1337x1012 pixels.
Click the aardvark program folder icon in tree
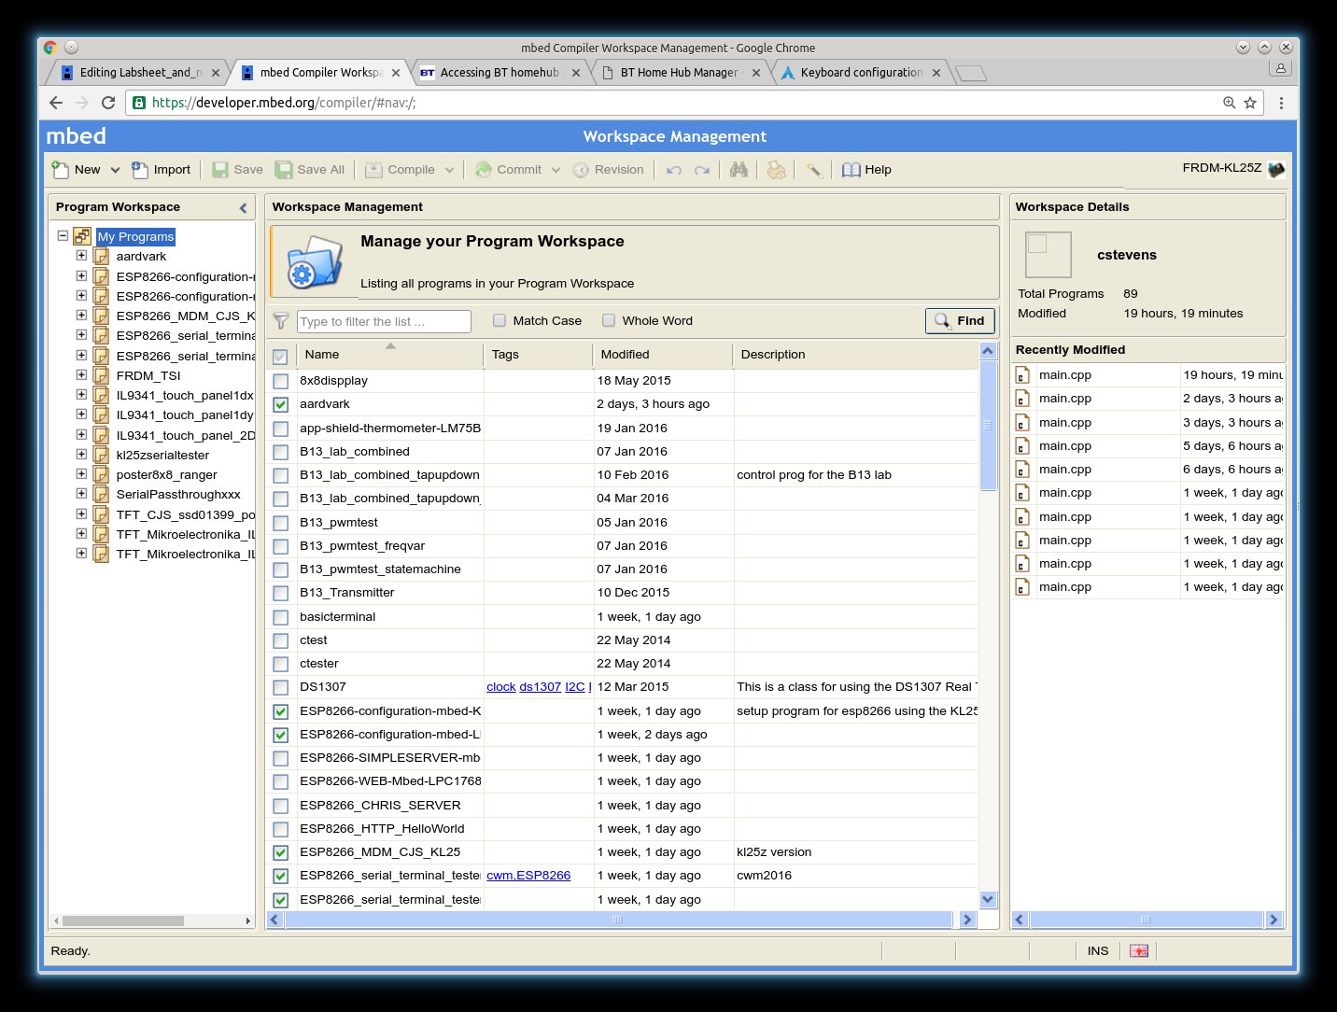click(x=102, y=257)
